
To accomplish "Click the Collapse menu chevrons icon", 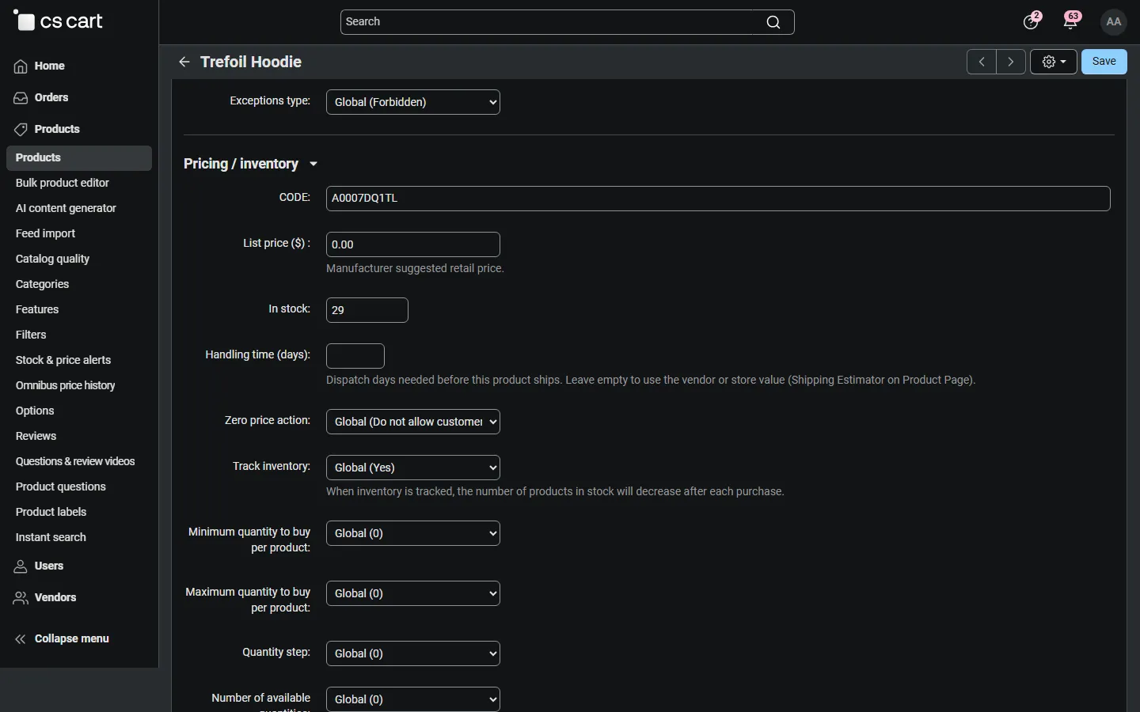I will 21,639.
